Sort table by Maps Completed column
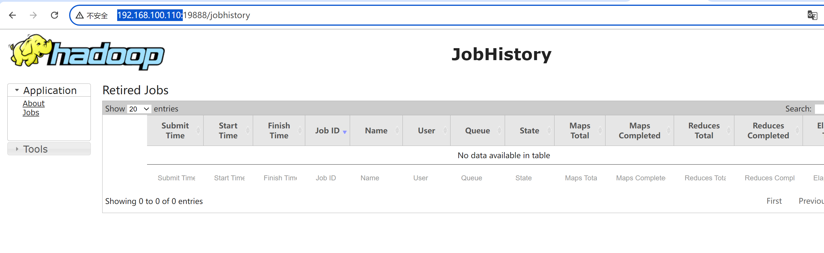Viewport: 824px width, 253px height. pyautogui.click(x=639, y=131)
